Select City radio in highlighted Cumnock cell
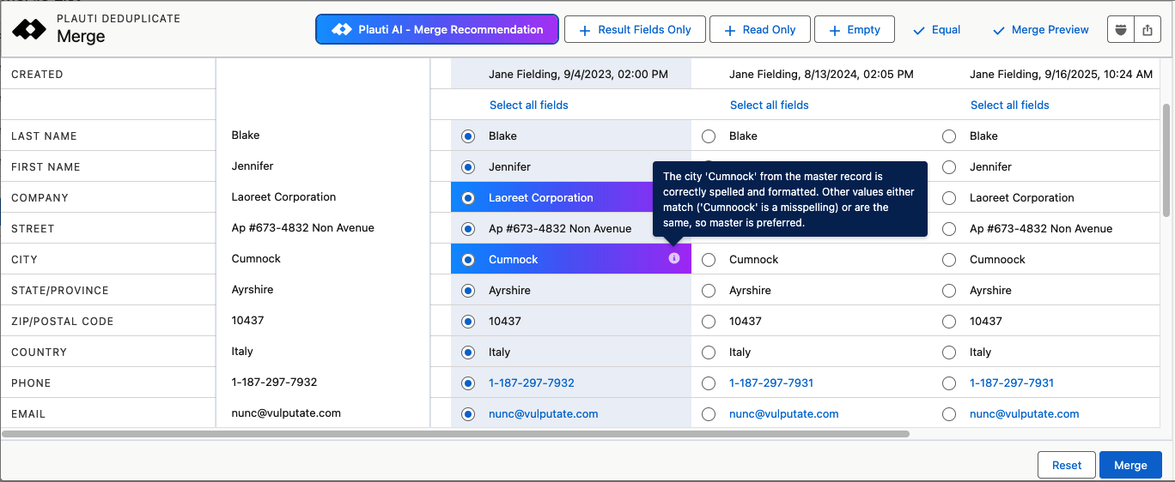This screenshot has height=482, width=1175. click(x=468, y=259)
